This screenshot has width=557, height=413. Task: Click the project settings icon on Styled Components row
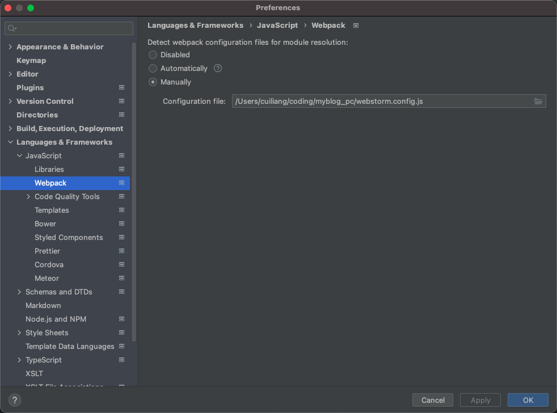[x=121, y=238]
